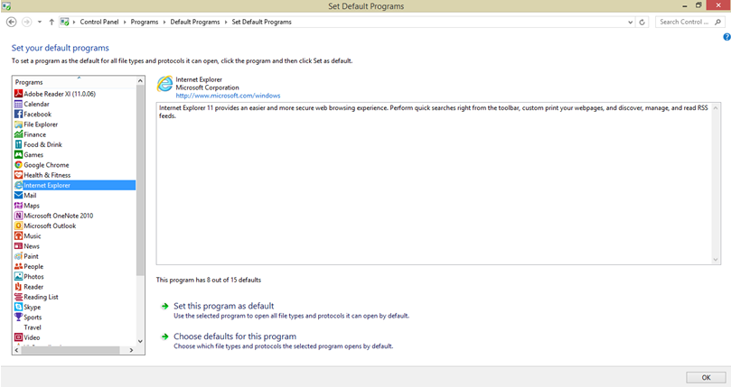
Task: Expand the chevron after Default Programs breadcrumb
Action: pos(226,22)
